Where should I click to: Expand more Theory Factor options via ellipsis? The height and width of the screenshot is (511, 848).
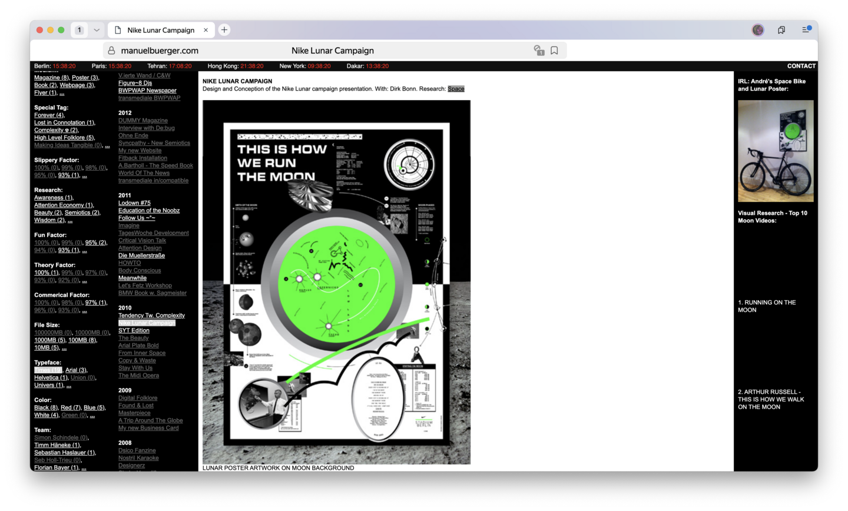pyautogui.click(x=84, y=281)
